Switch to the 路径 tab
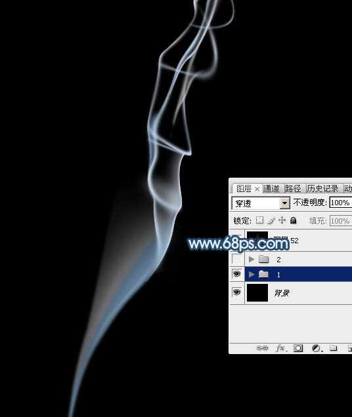The image size is (352, 417). (293, 189)
